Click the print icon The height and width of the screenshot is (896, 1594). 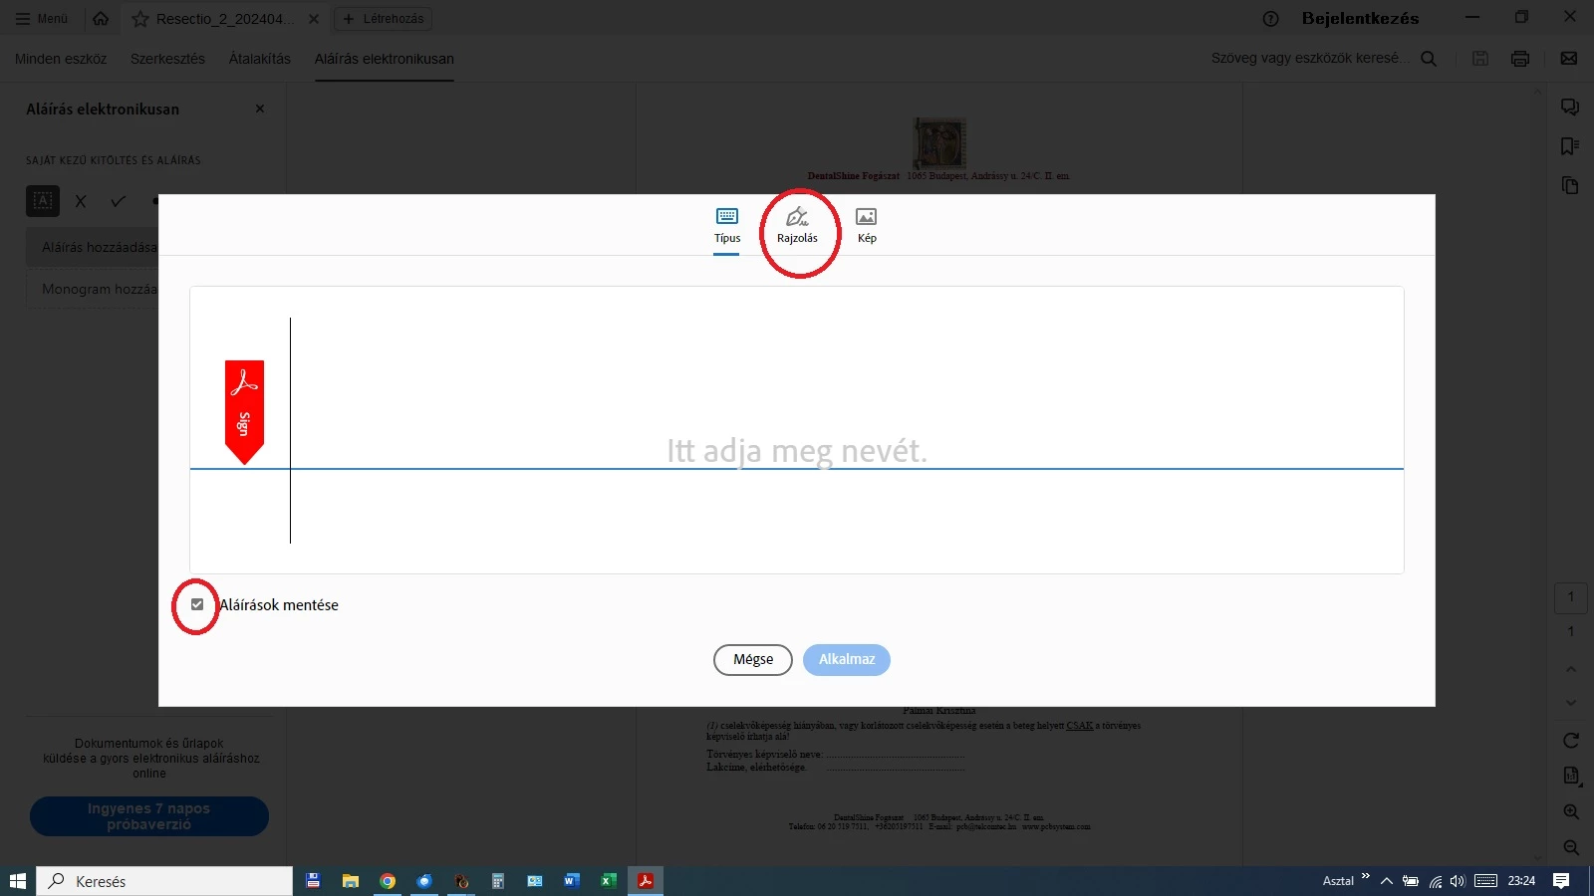[1520, 59]
